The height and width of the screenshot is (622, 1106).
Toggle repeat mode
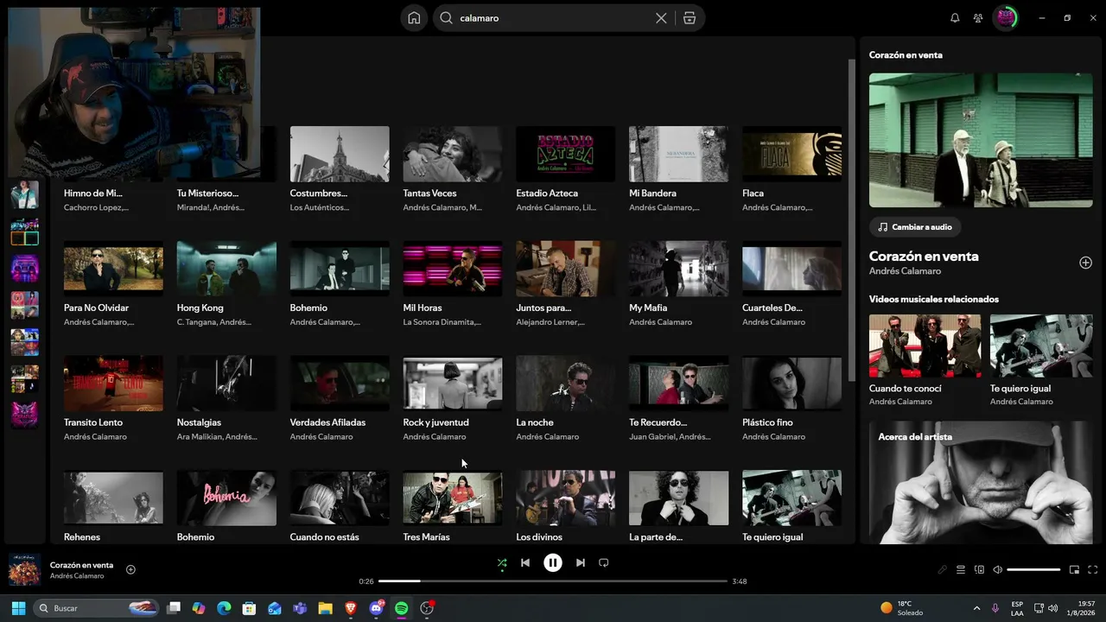604,562
